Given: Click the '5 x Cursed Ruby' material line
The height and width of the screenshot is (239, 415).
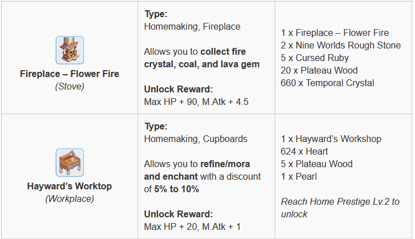Looking at the screenshot, I should point(315,58).
